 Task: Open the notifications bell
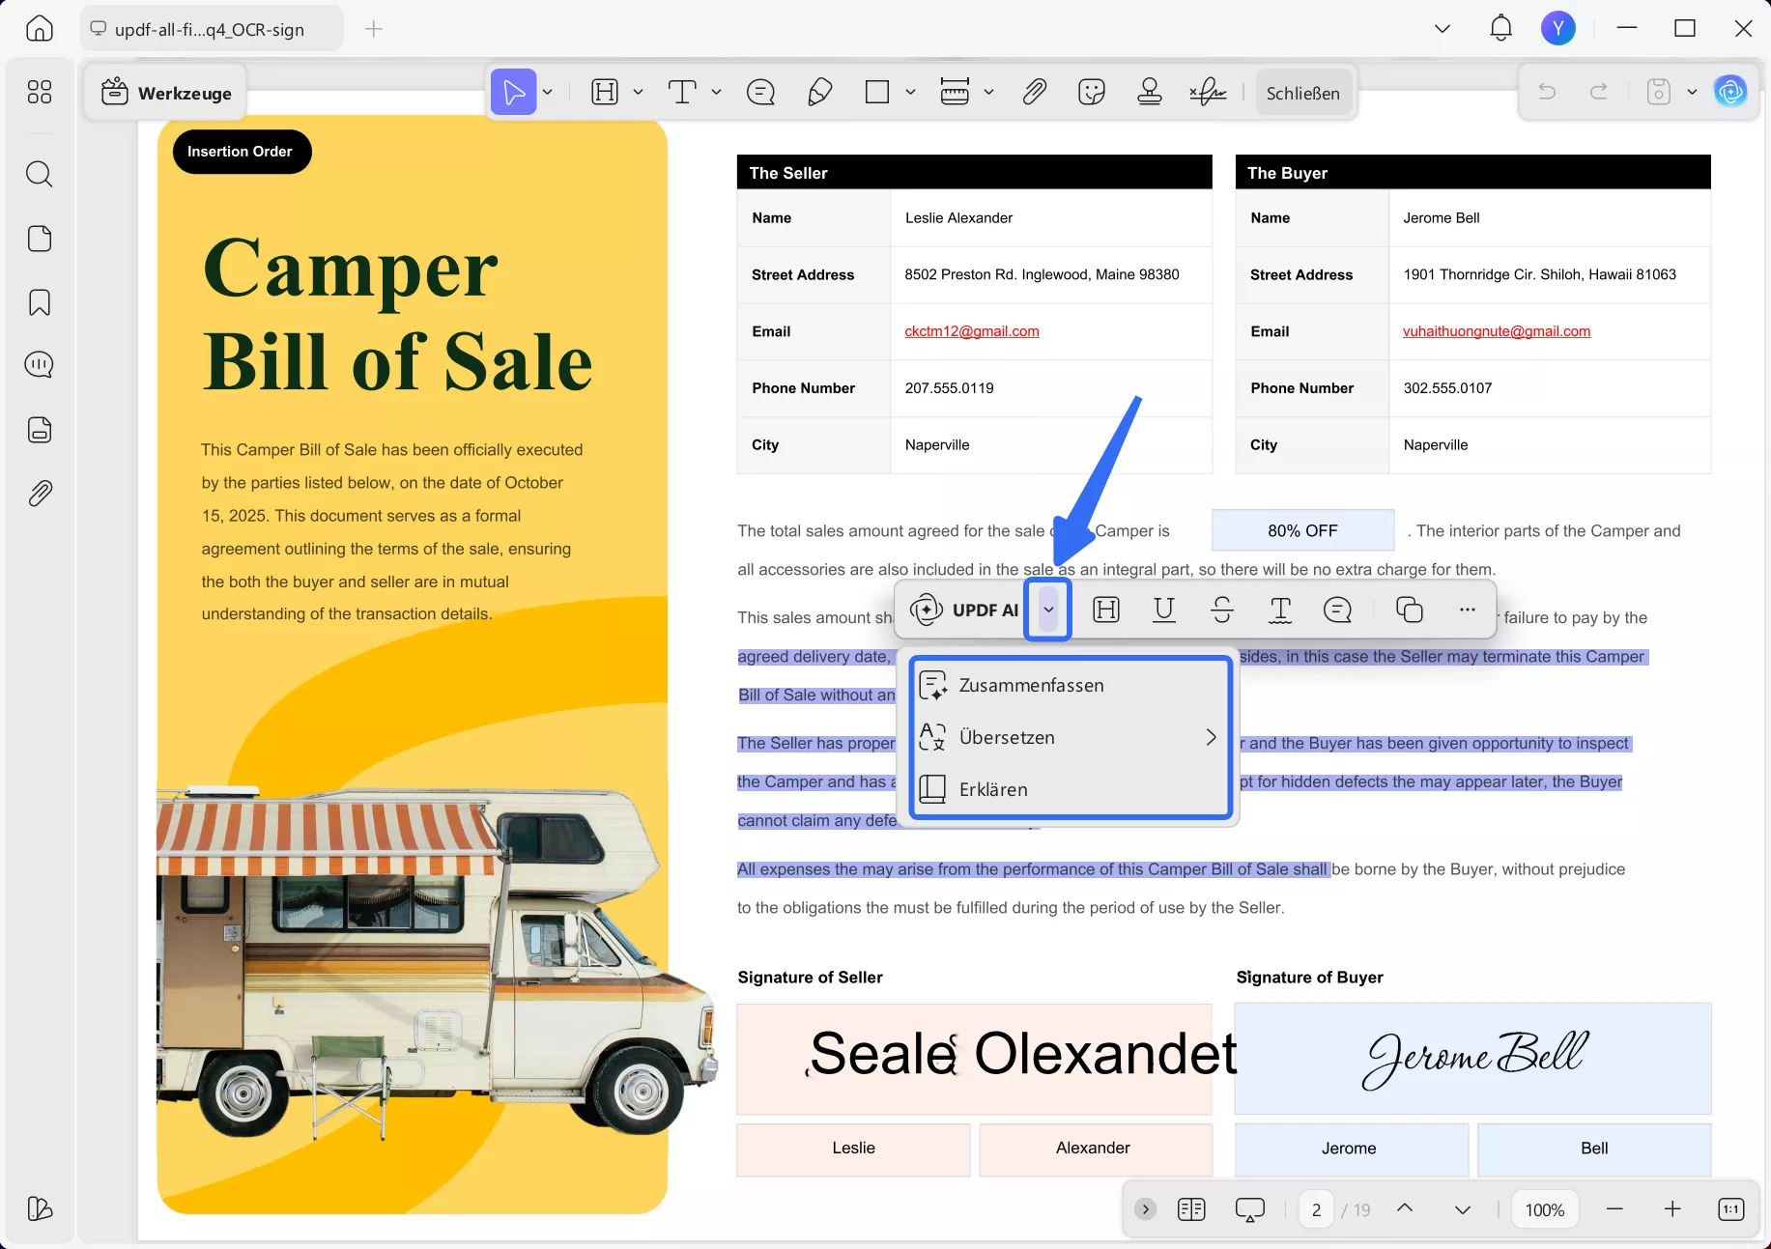pos(1500,28)
